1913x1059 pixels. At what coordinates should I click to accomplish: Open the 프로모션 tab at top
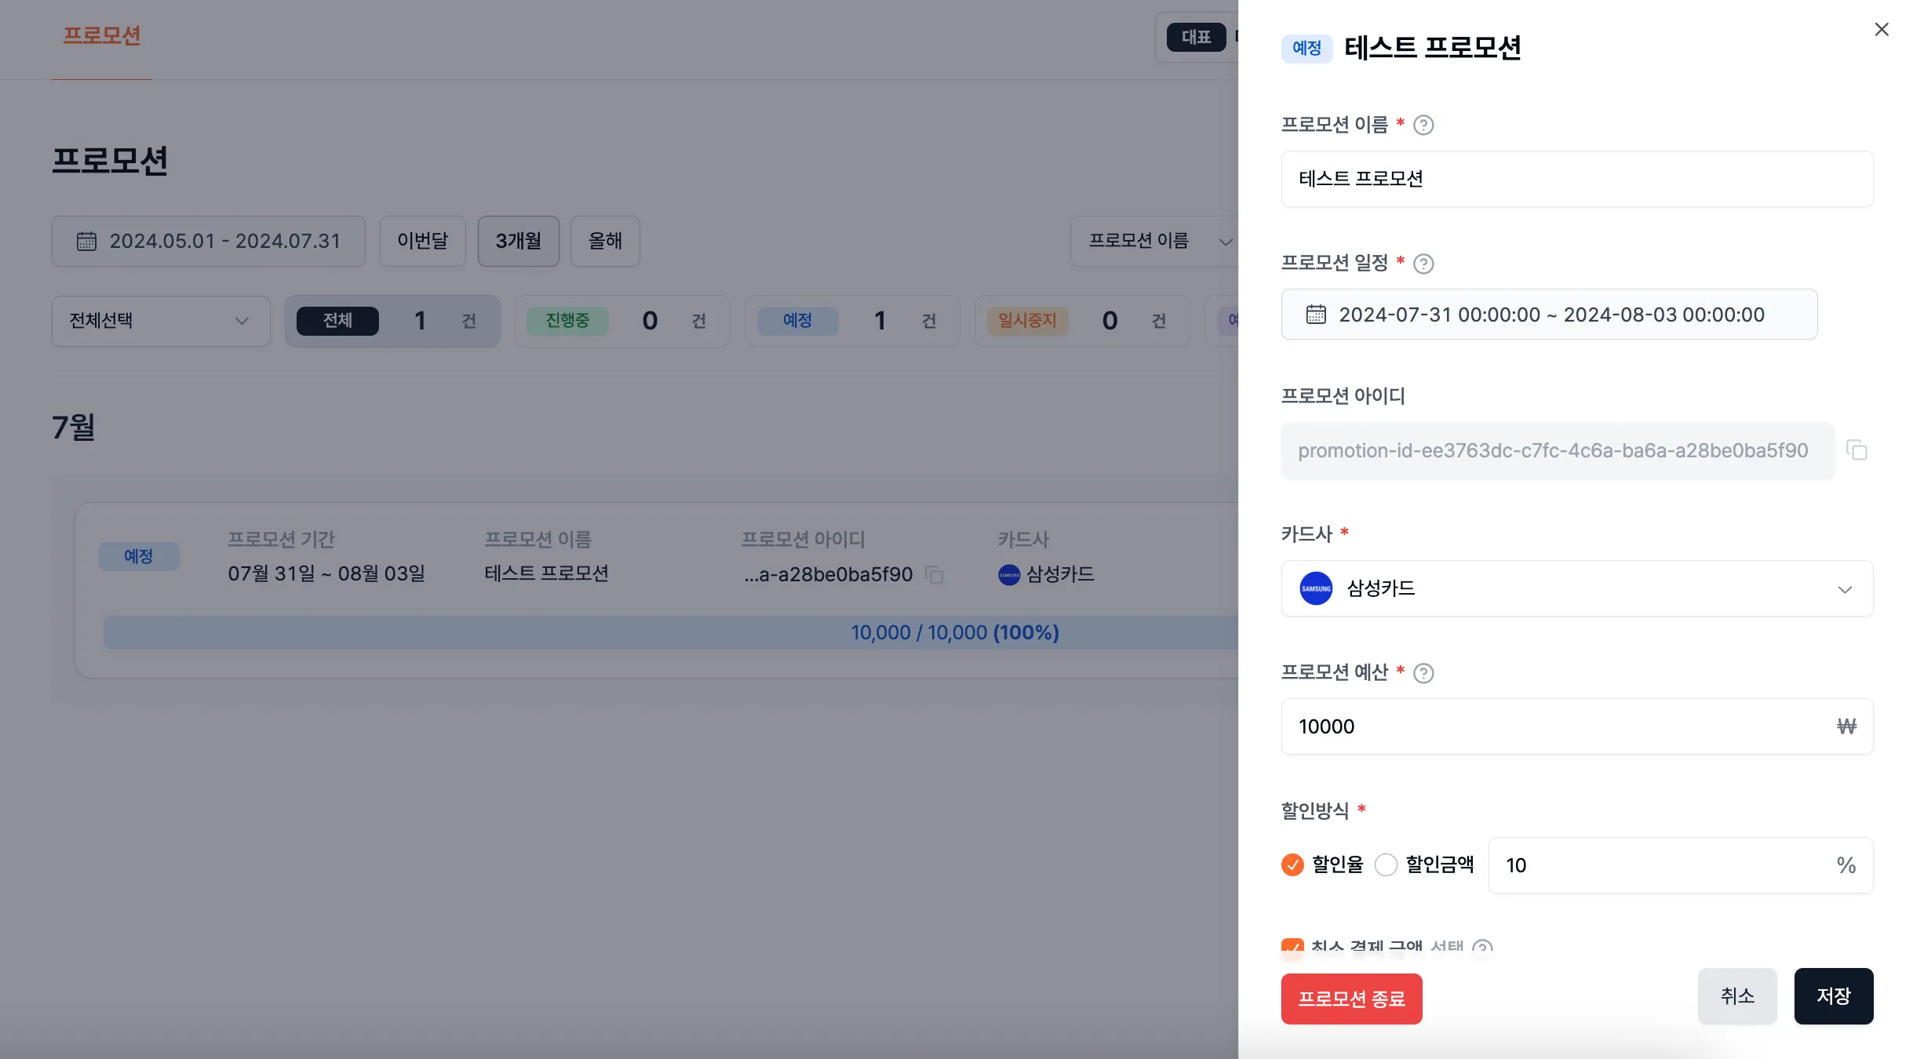pos(102,36)
